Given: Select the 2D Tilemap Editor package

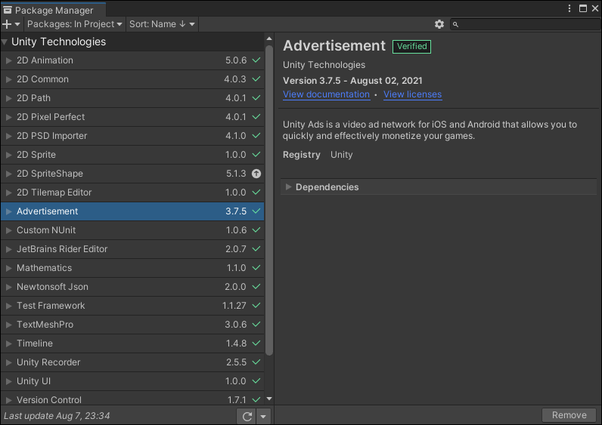Looking at the screenshot, I should point(132,192).
